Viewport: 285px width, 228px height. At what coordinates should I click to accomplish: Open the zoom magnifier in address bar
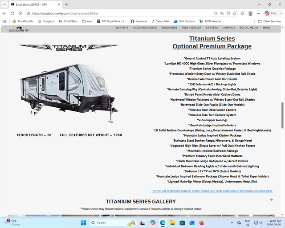(216, 13)
